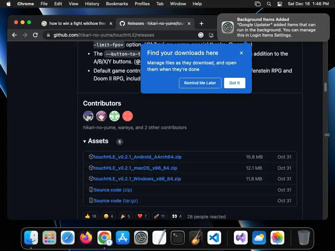Open the second contributor avatar wareya
Image resolution: width=335 pixels, height=251 pixels.
(101, 116)
